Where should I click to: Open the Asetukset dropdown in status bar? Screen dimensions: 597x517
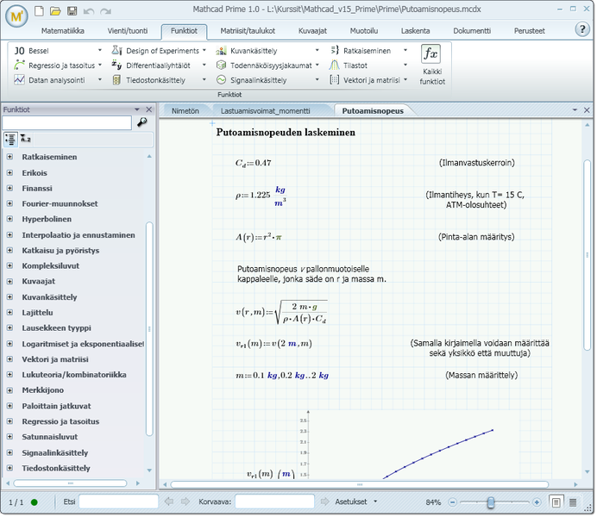coord(355,501)
